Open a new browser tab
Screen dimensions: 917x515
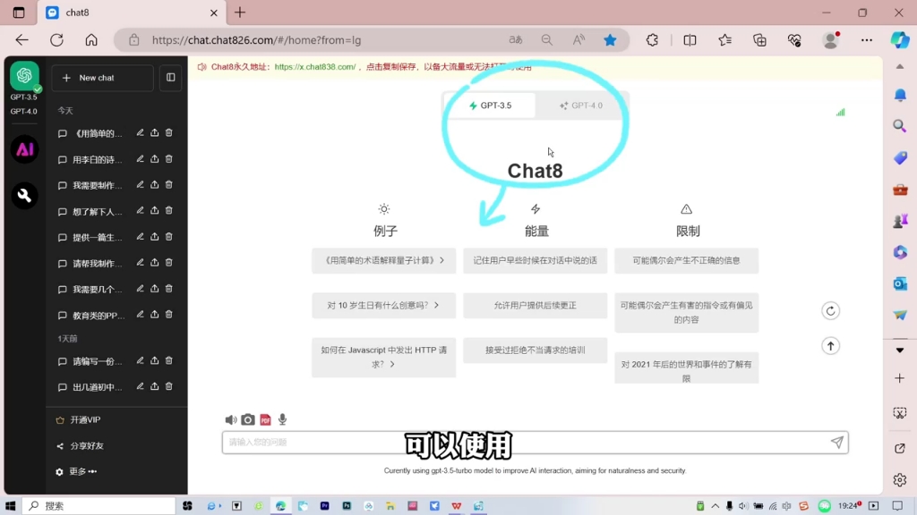click(240, 13)
